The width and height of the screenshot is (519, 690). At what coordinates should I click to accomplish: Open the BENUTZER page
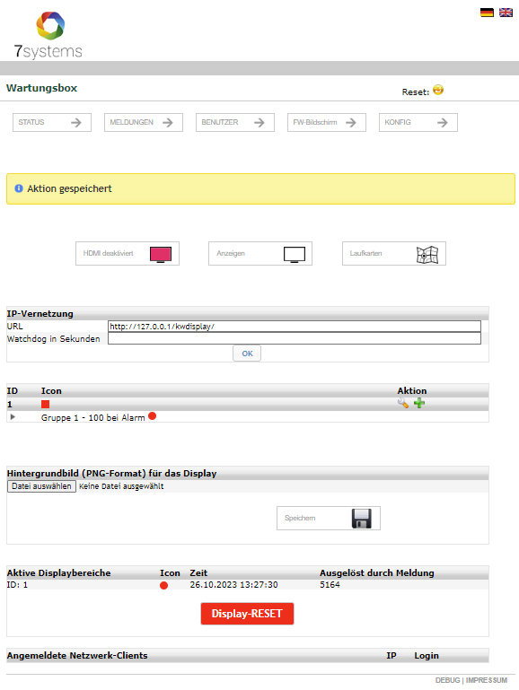(x=235, y=122)
